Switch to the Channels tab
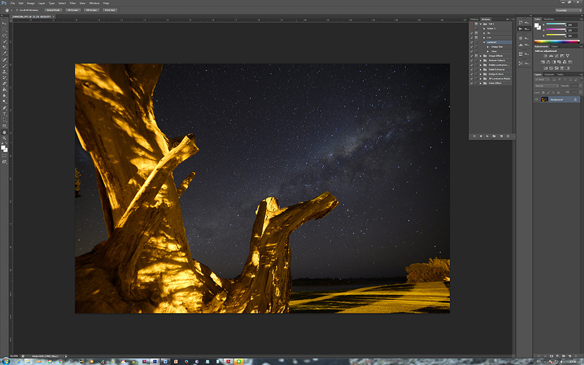Viewport: 584px width, 365px height. point(549,74)
